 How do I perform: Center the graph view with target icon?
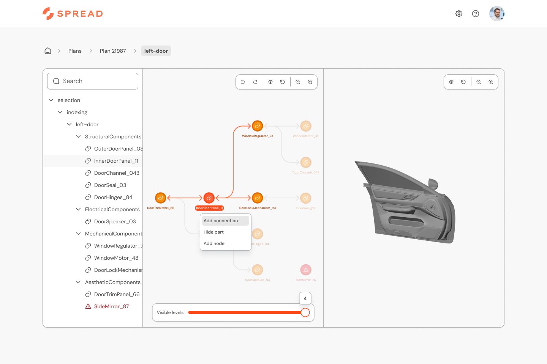pyautogui.click(x=270, y=82)
